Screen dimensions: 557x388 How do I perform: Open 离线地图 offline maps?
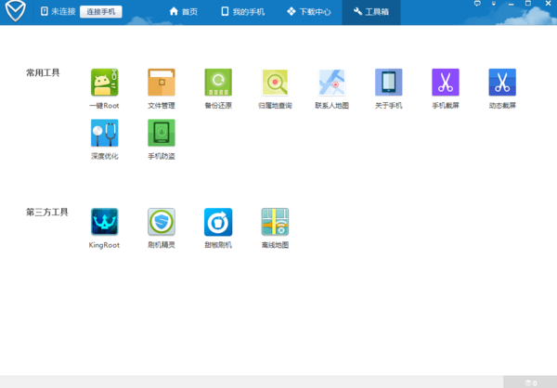click(275, 222)
